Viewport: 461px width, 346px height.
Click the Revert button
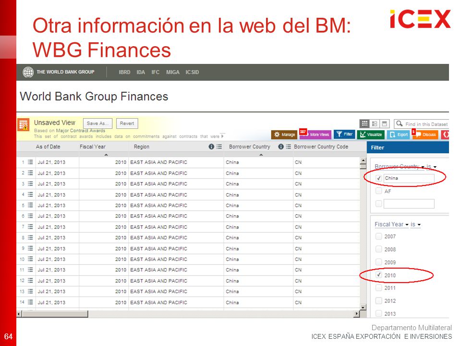127,124
